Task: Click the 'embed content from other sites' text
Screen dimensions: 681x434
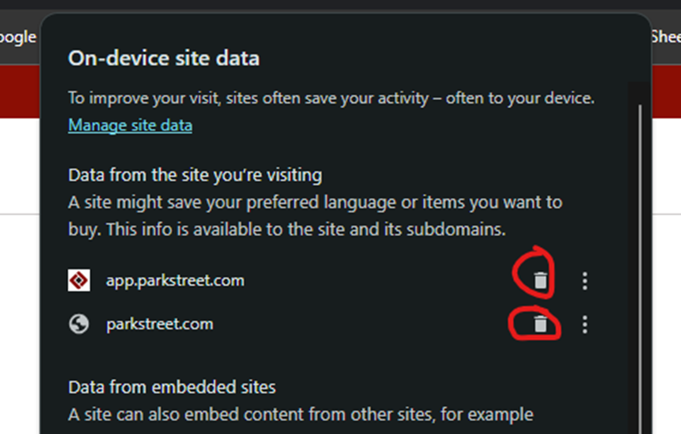Action: pyautogui.click(x=301, y=415)
